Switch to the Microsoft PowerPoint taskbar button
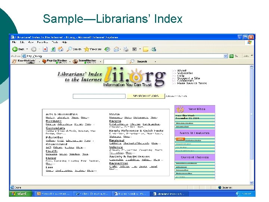 [53, 194]
